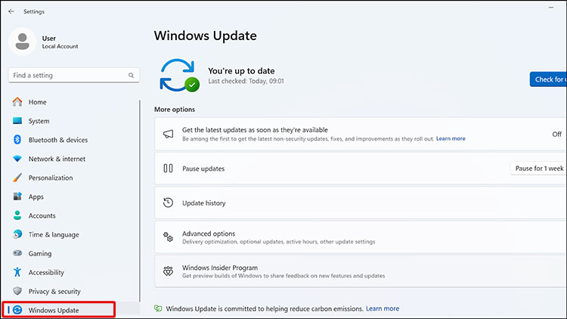The image size is (567, 319).
Task: Go to Time & language settings
Action: [52, 234]
